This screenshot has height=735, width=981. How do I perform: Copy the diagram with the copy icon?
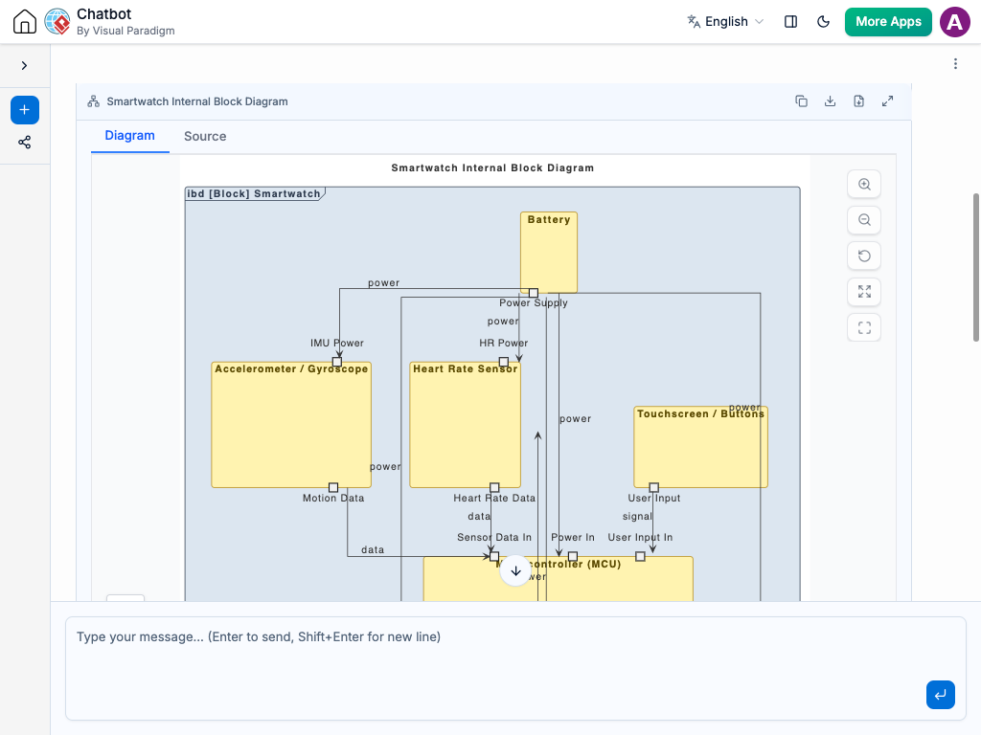click(801, 101)
